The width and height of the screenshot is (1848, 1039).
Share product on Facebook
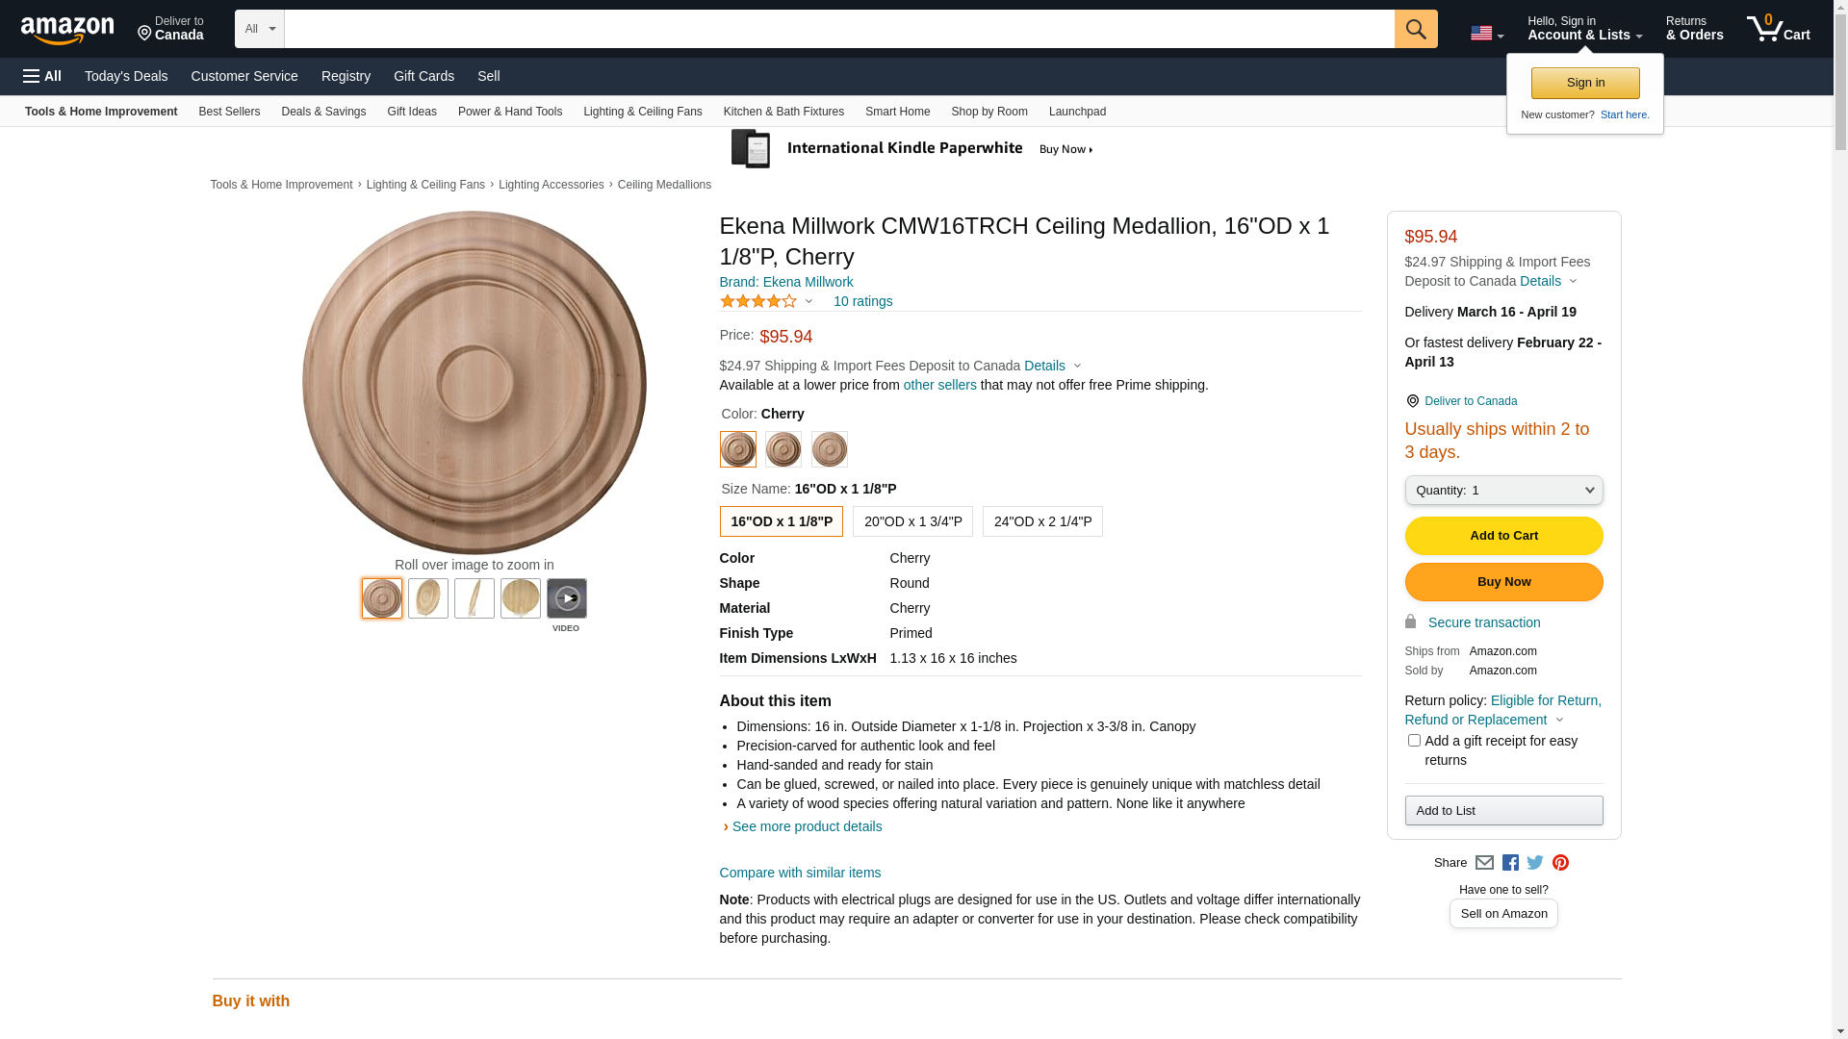(1510, 863)
